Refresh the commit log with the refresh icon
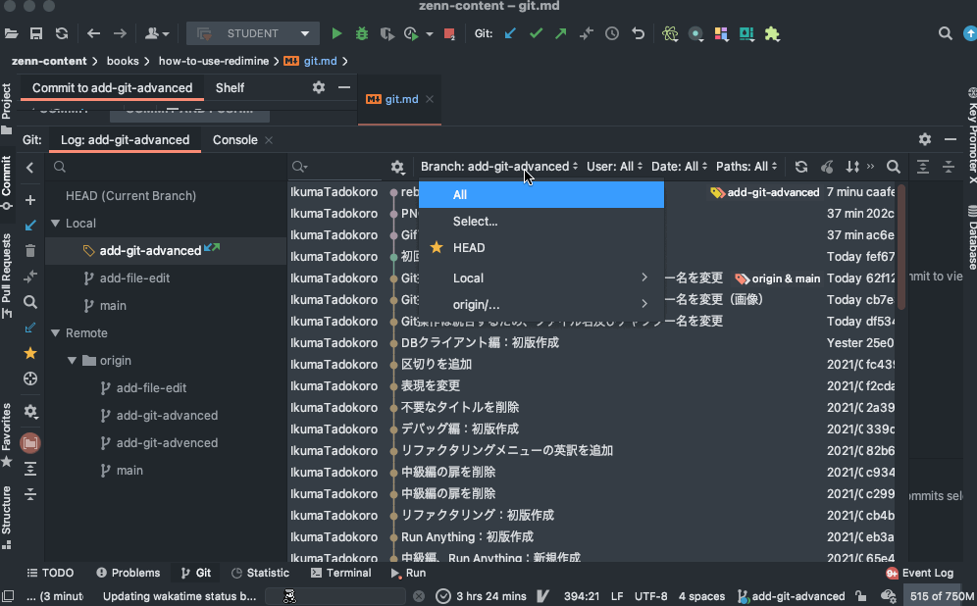977x606 pixels. [x=800, y=167]
